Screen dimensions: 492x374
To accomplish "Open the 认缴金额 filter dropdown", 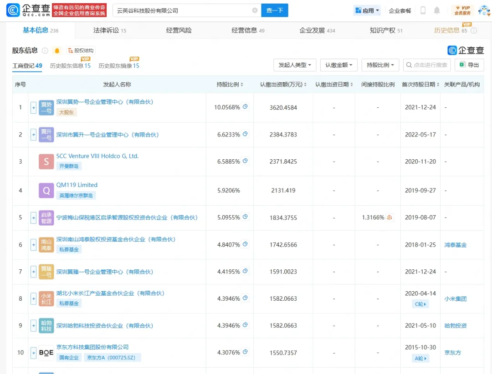I will tap(338, 65).
